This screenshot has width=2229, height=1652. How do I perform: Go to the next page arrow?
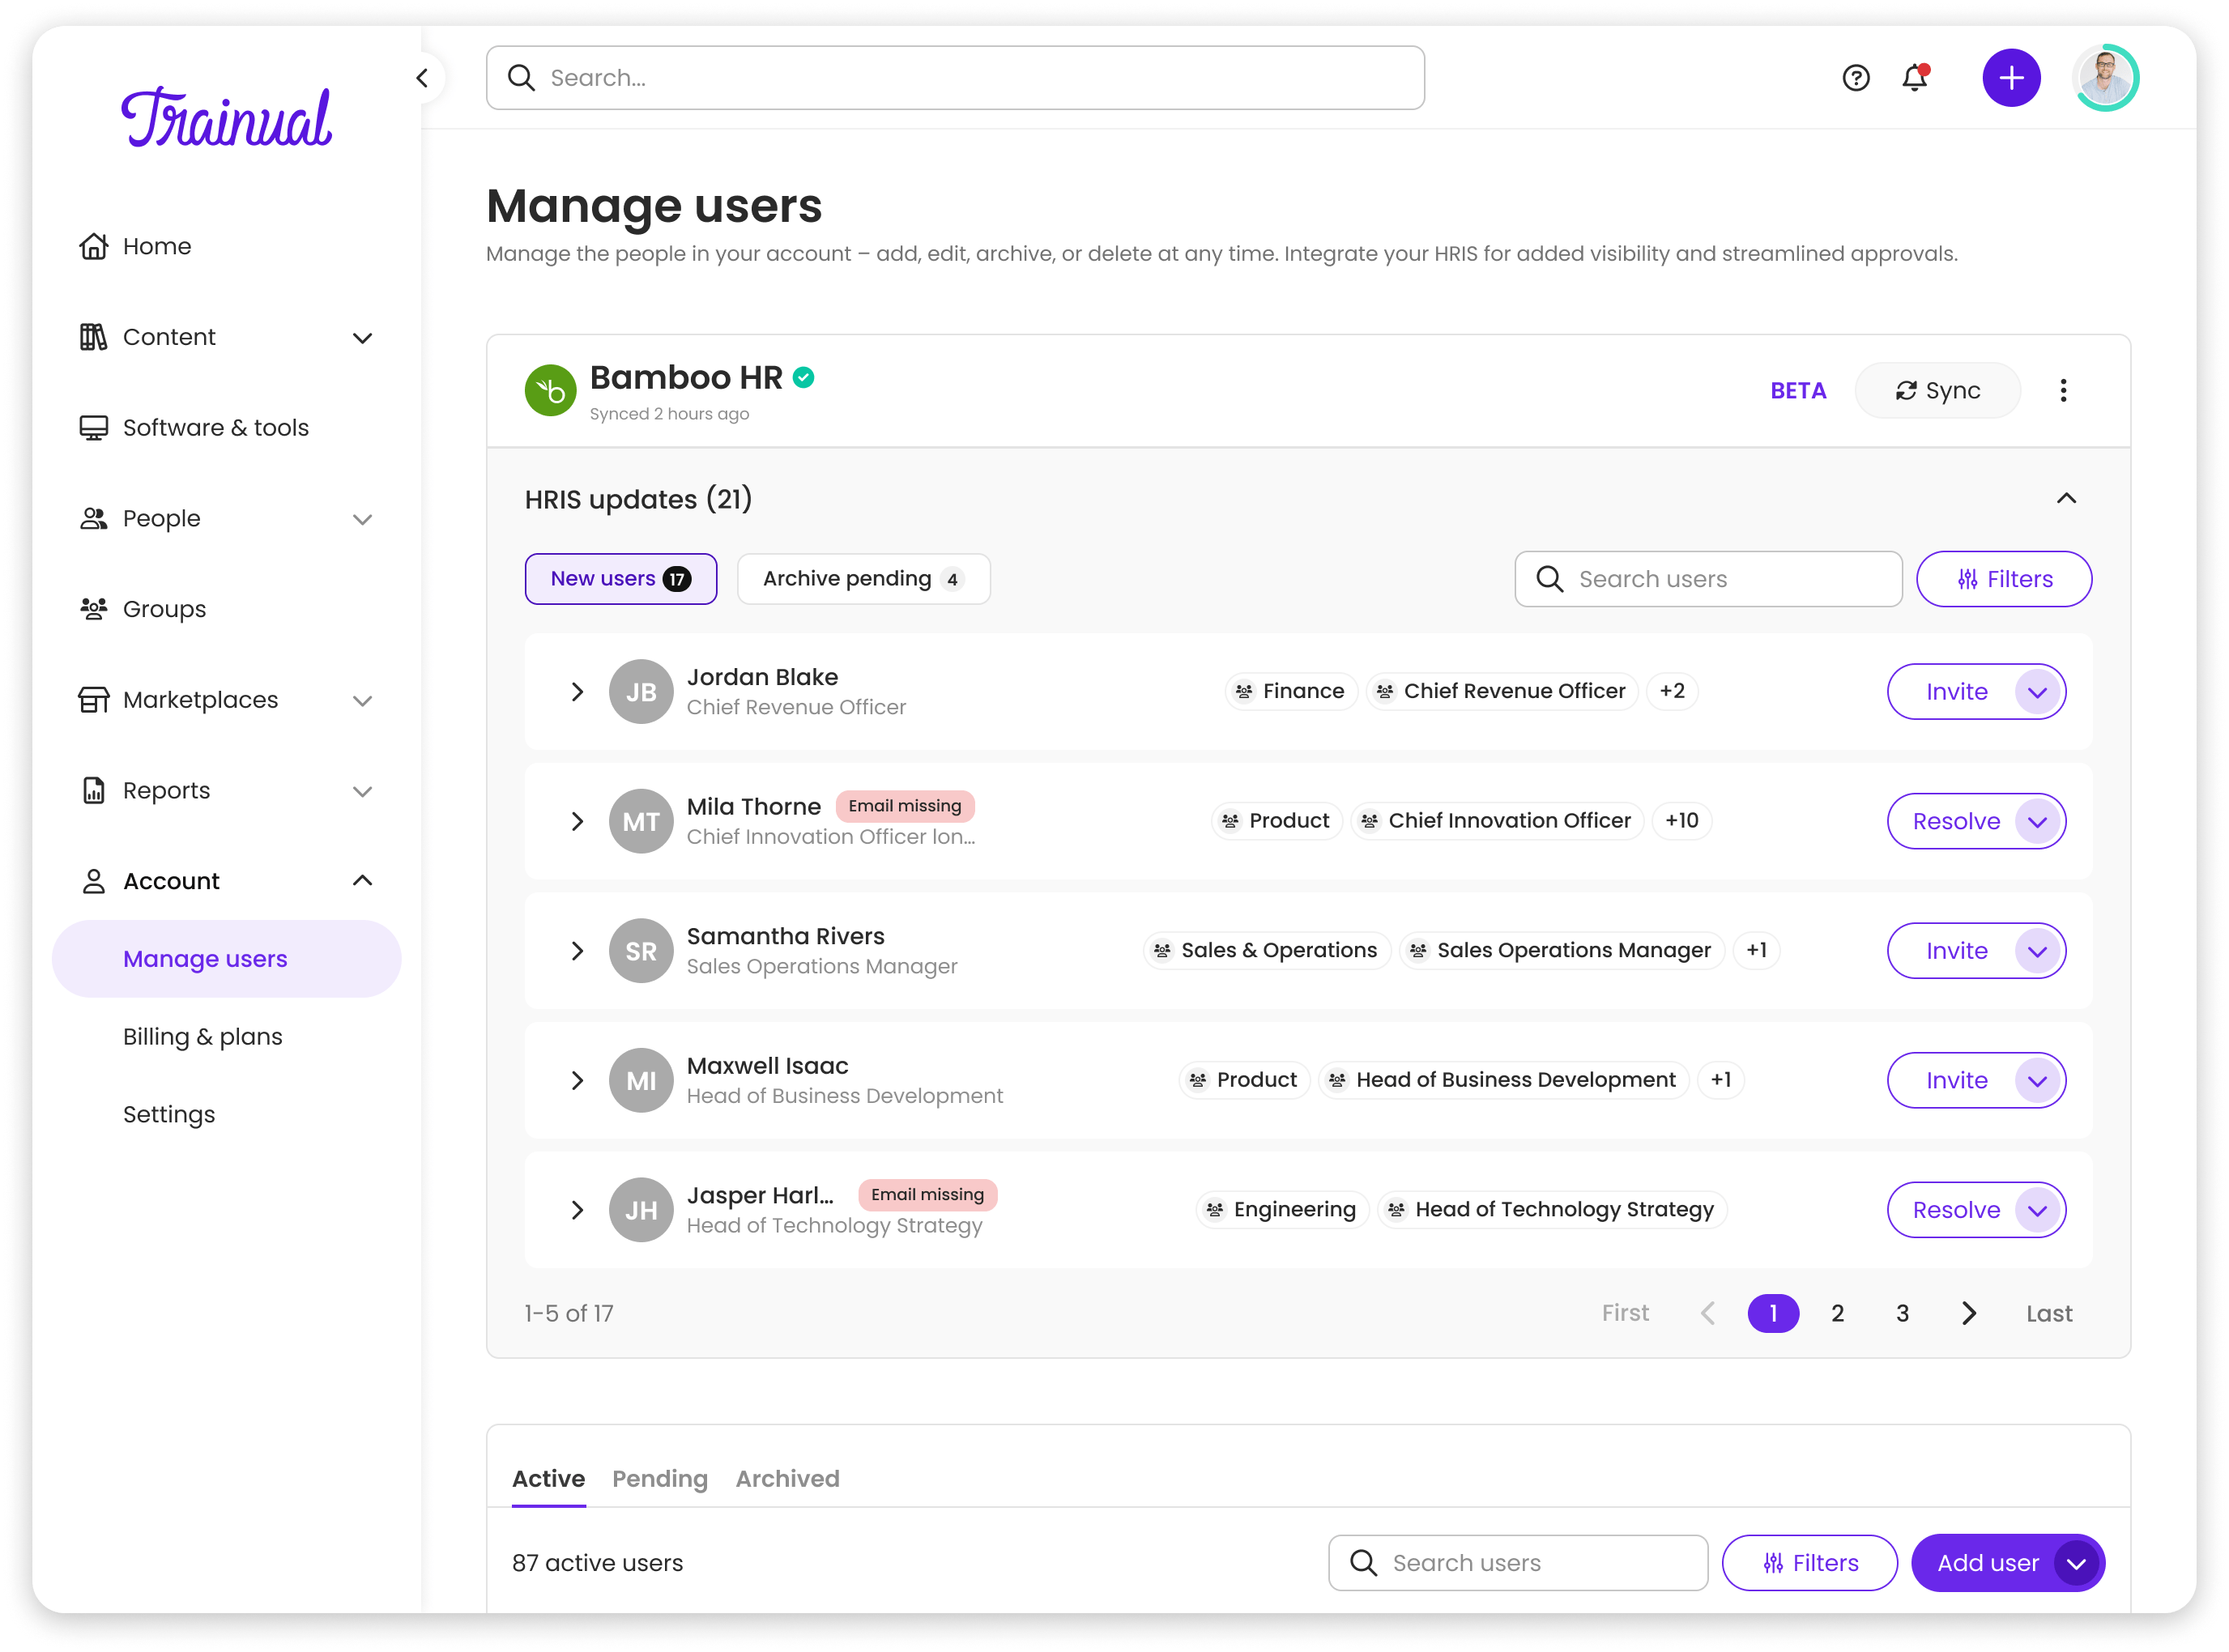[x=1969, y=1313]
